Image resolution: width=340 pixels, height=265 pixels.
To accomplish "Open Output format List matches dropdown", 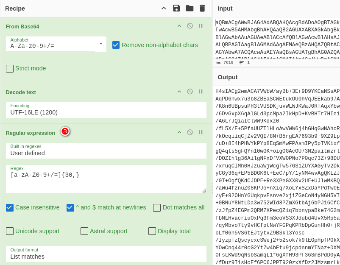I will [106, 254].
